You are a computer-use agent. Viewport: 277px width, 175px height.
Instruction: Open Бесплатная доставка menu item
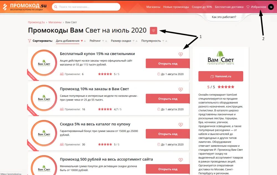tap(229, 7)
